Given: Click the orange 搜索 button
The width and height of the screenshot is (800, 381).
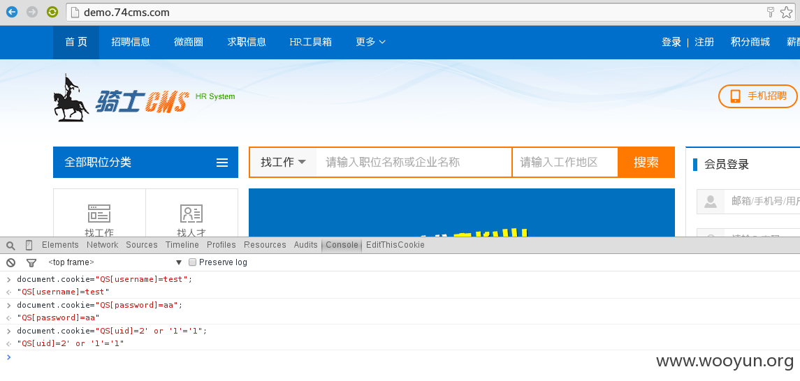Looking at the screenshot, I should pyautogui.click(x=646, y=163).
